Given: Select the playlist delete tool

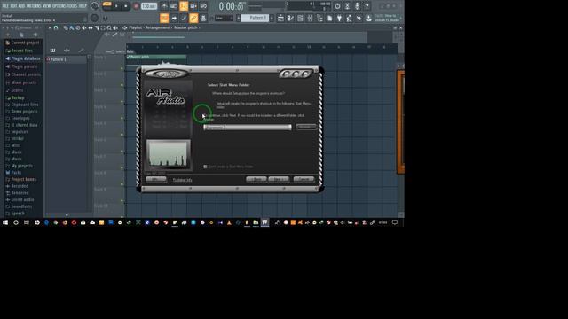Looking at the screenshot, I should click(x=78, y=27).
